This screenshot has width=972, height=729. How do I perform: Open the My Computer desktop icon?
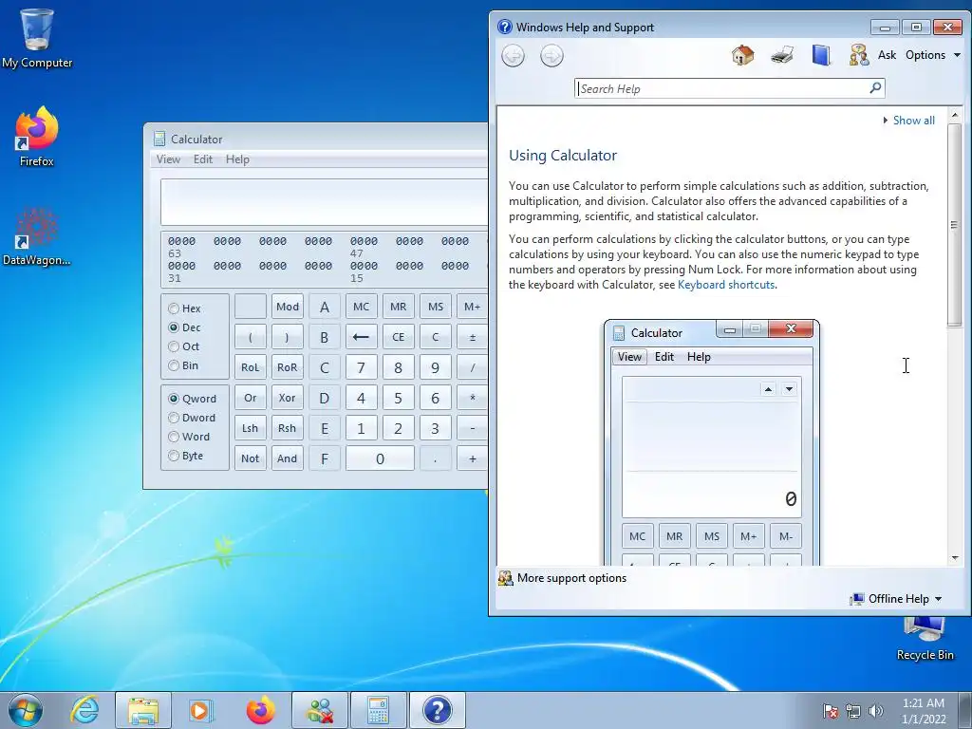tap(37, 37)
